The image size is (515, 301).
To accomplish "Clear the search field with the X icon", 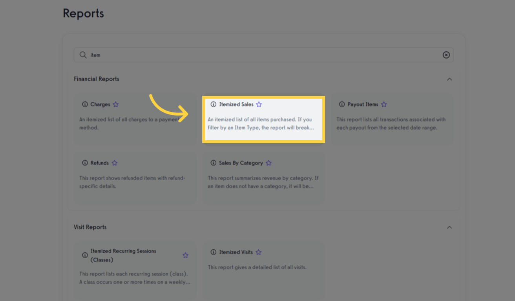I will pyautogui.click(x=446, y=55).
